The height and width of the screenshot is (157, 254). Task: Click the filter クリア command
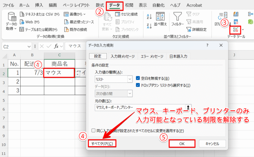tap(193, 14)
